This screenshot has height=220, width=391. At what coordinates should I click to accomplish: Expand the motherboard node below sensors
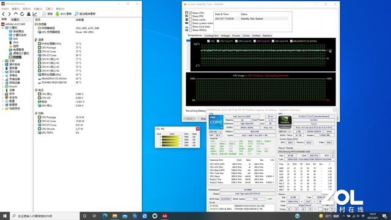coord(2,61)
